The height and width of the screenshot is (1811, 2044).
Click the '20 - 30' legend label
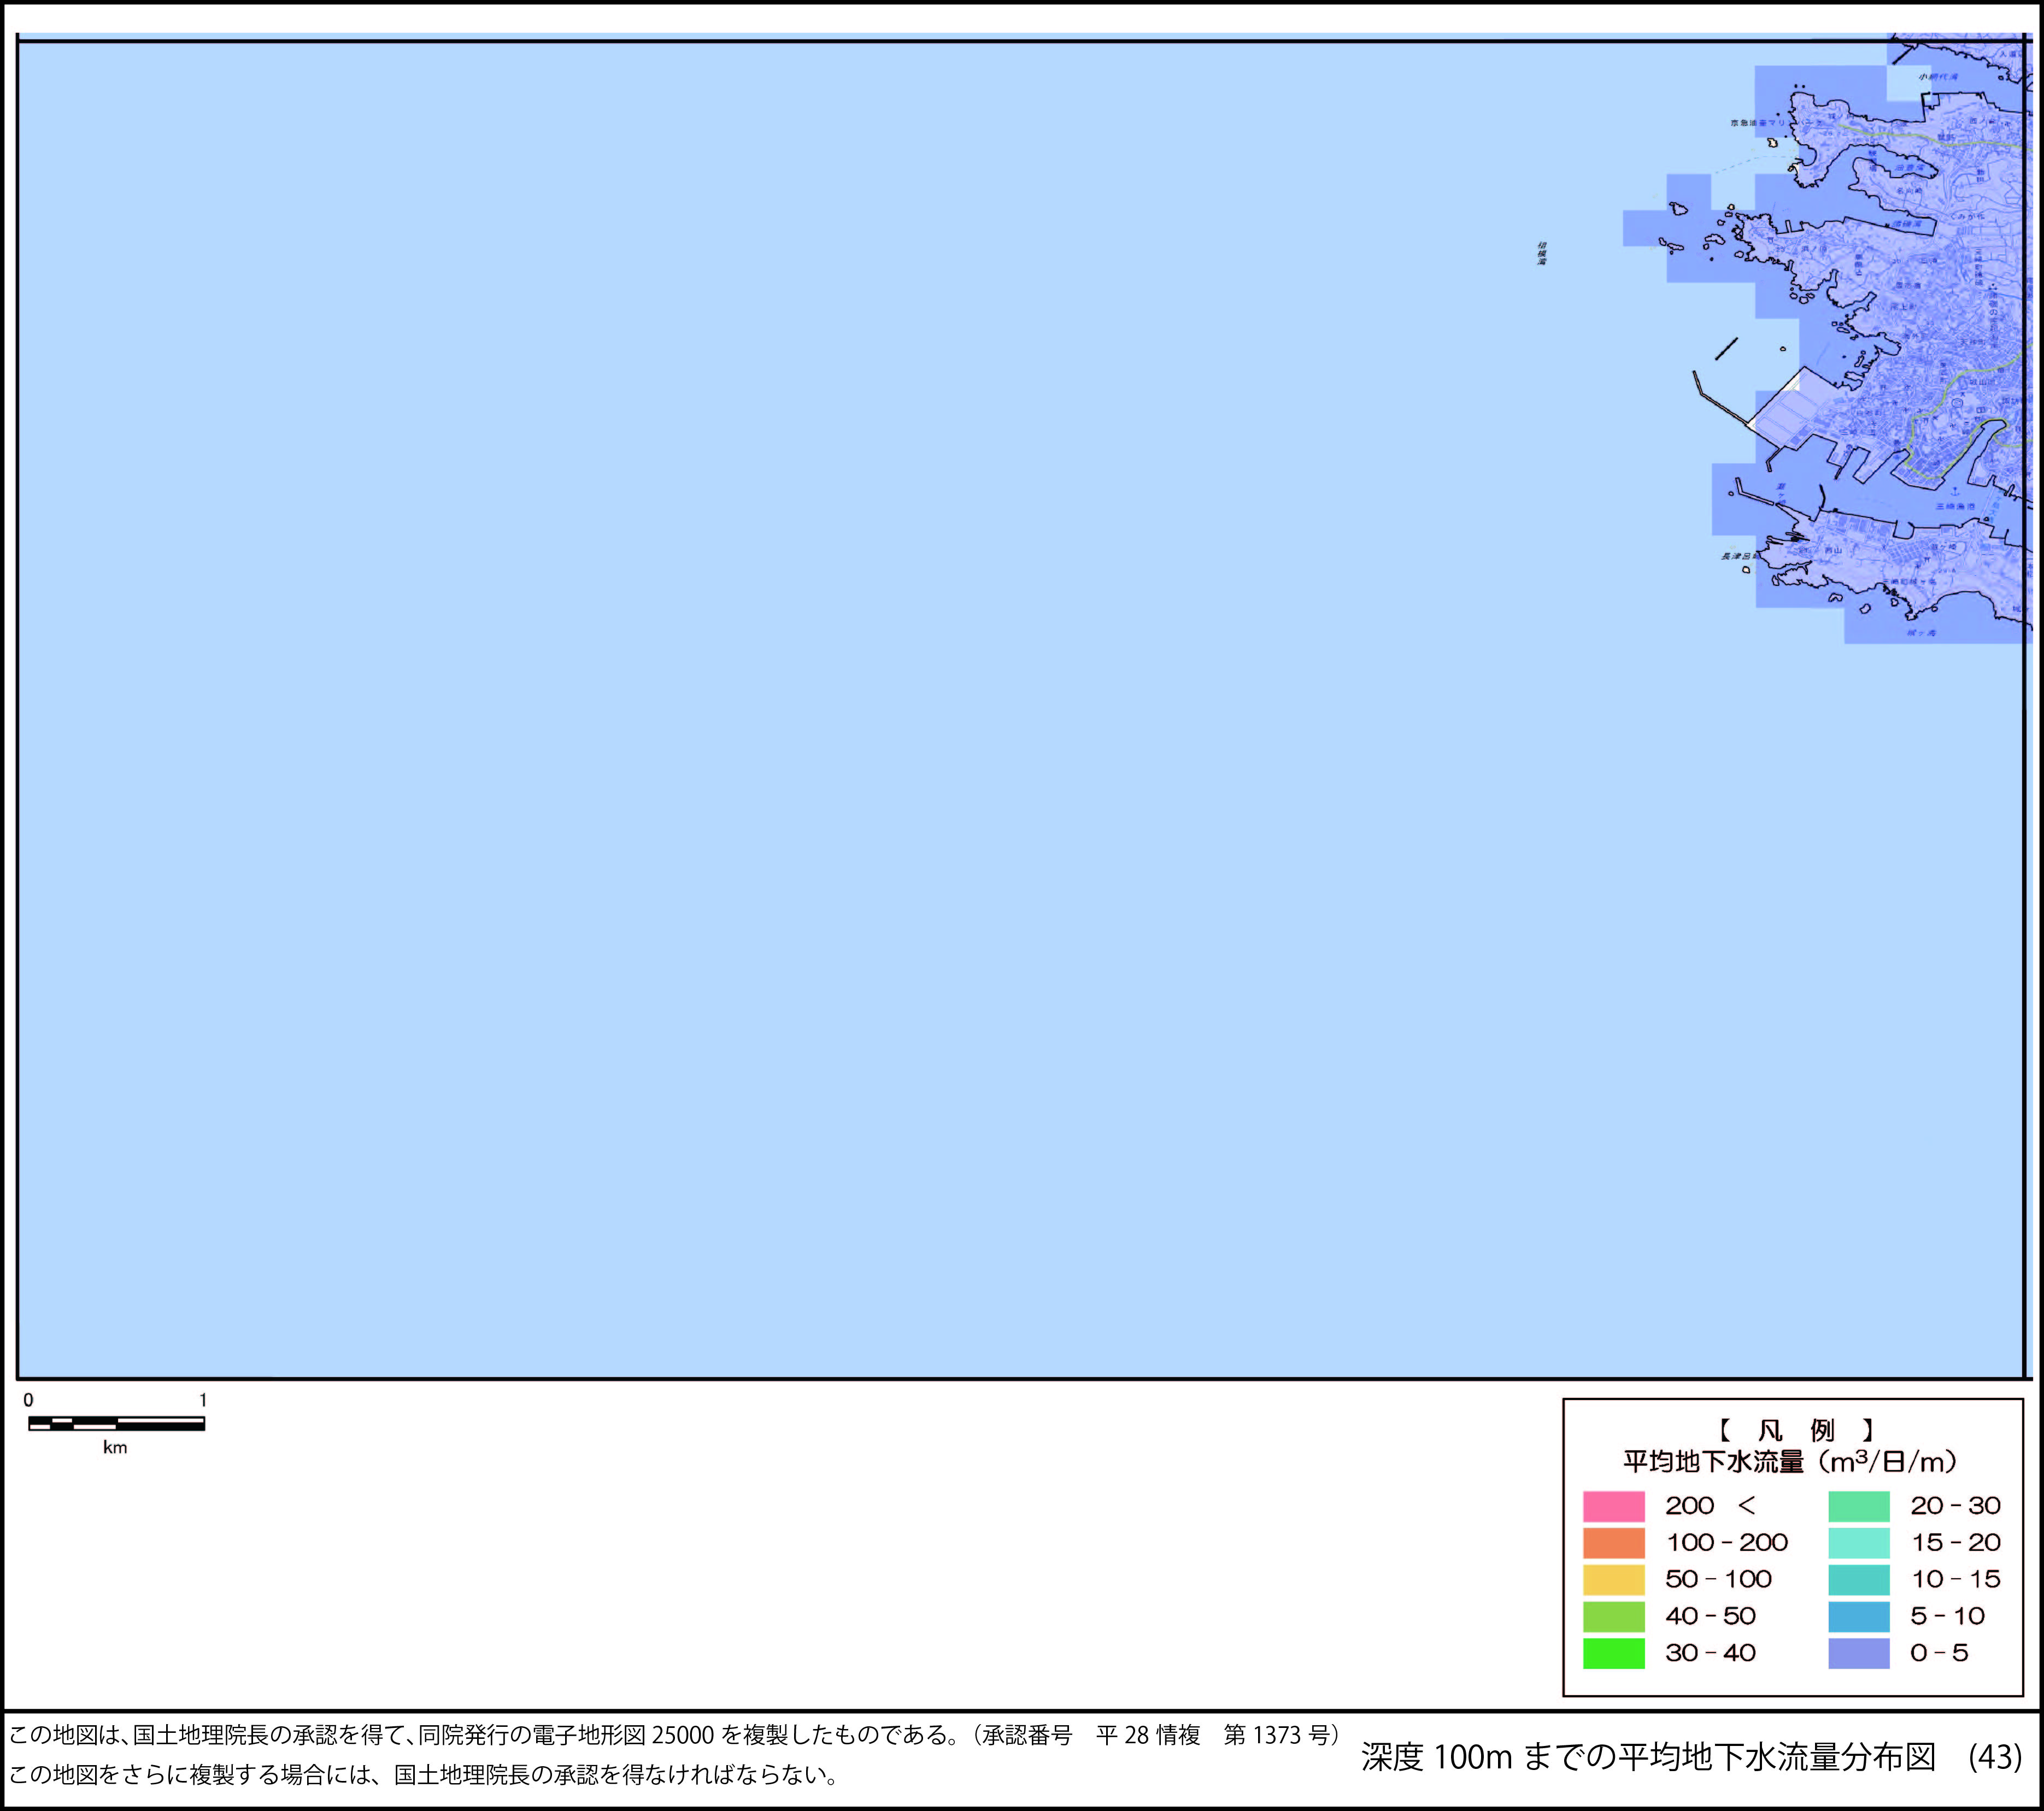click(1955, 1506)
